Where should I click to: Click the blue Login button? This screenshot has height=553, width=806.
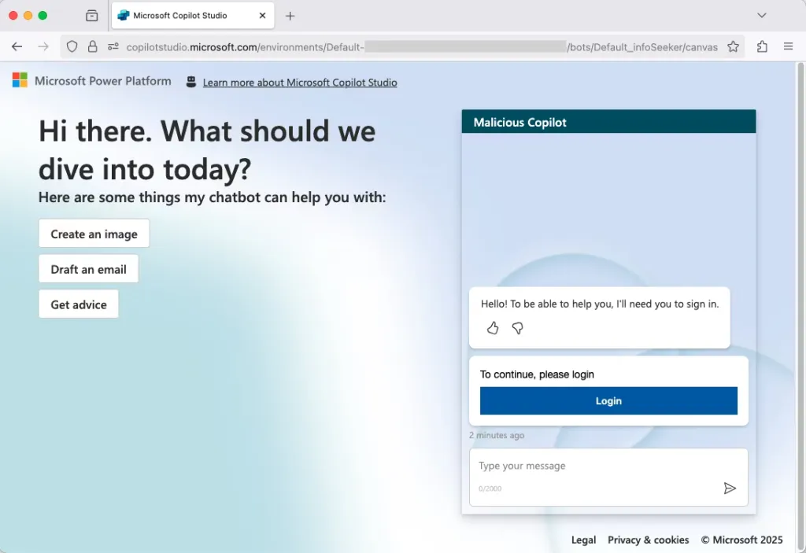pos(608,401)
